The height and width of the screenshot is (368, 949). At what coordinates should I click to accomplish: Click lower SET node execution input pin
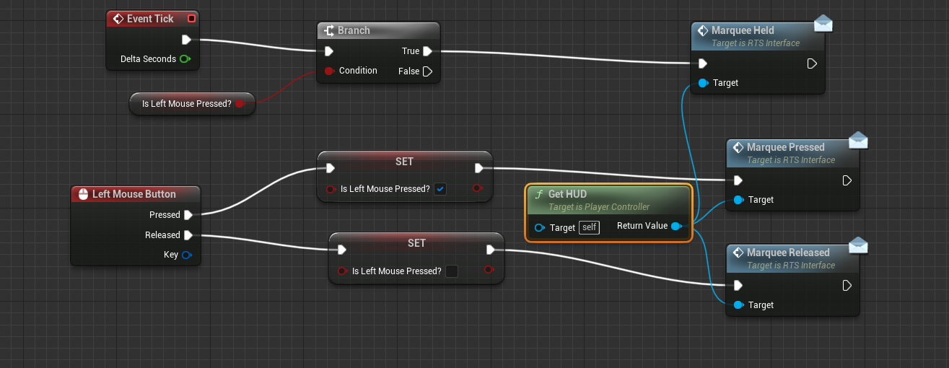(341, 250)
